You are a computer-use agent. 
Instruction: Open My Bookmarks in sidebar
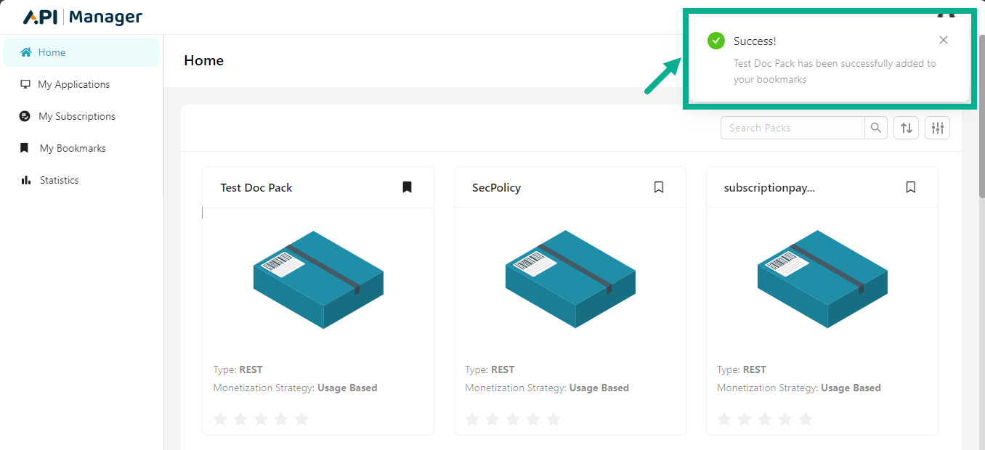coord(73,148)
